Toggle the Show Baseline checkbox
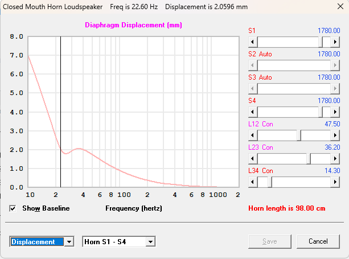This screenshot has height=259, width=349. coord(13,208)
